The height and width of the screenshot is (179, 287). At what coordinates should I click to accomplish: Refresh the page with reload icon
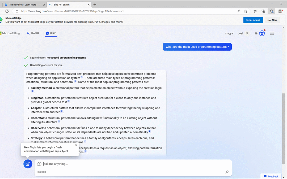(7, 11)
